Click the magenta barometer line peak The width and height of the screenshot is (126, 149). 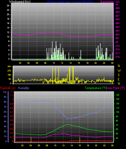(x=48, y=32)
